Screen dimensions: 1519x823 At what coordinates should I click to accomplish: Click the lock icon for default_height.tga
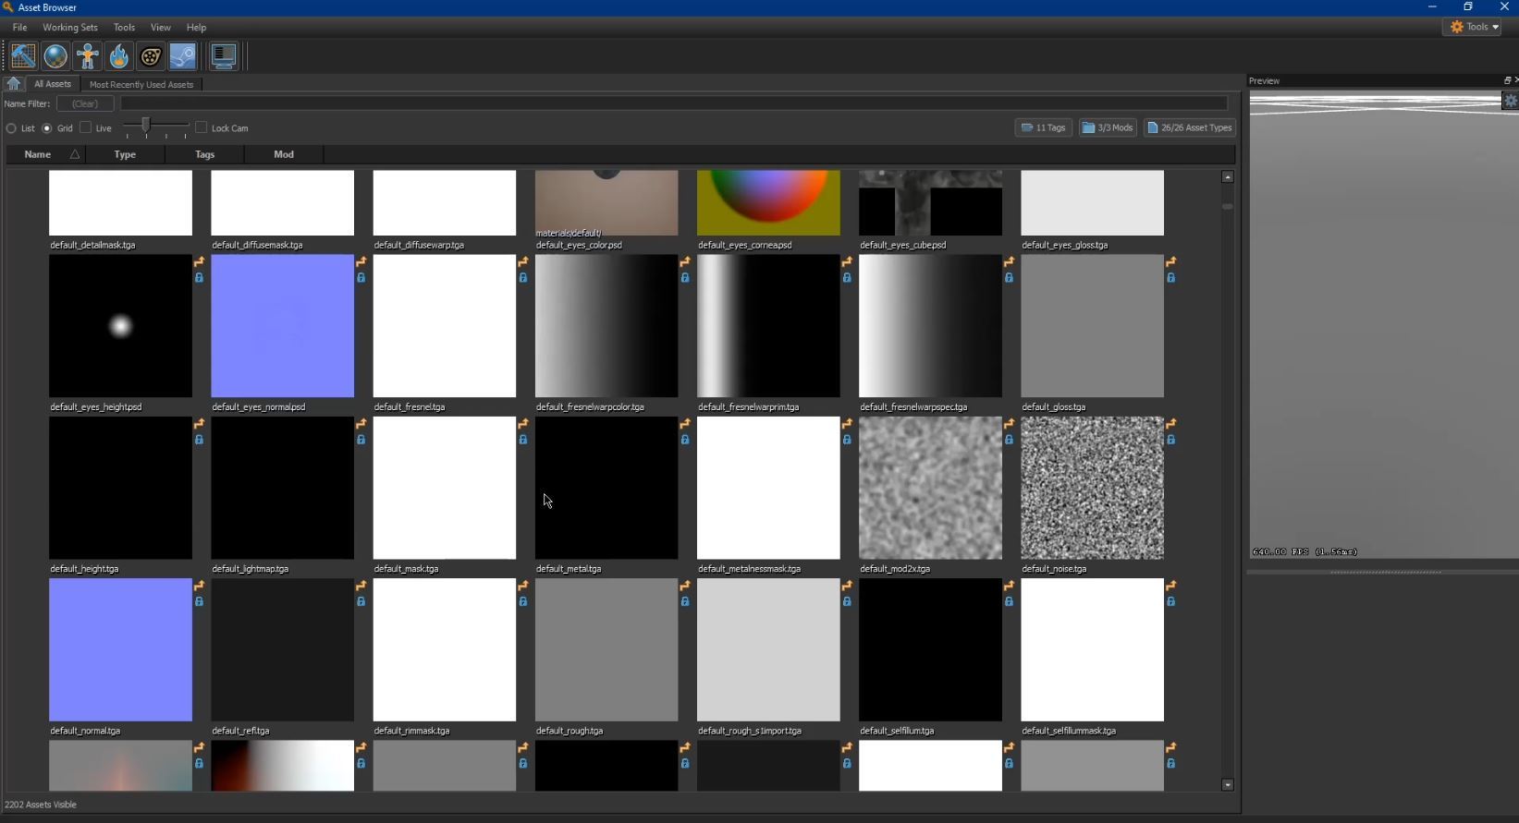[x=199, y=440]
